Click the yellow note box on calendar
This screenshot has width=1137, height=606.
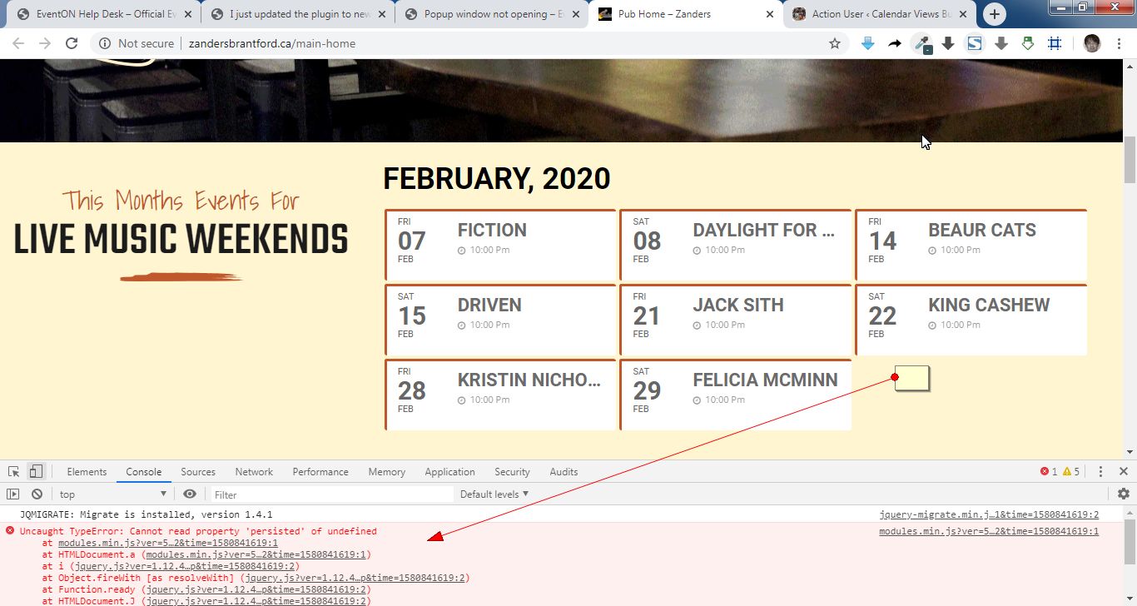click(x=911, y=378)
